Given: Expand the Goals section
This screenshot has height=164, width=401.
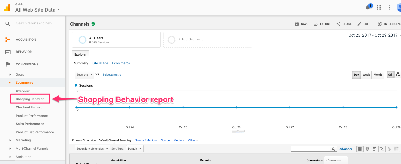Looking at the screenshot, I should 20,74.
